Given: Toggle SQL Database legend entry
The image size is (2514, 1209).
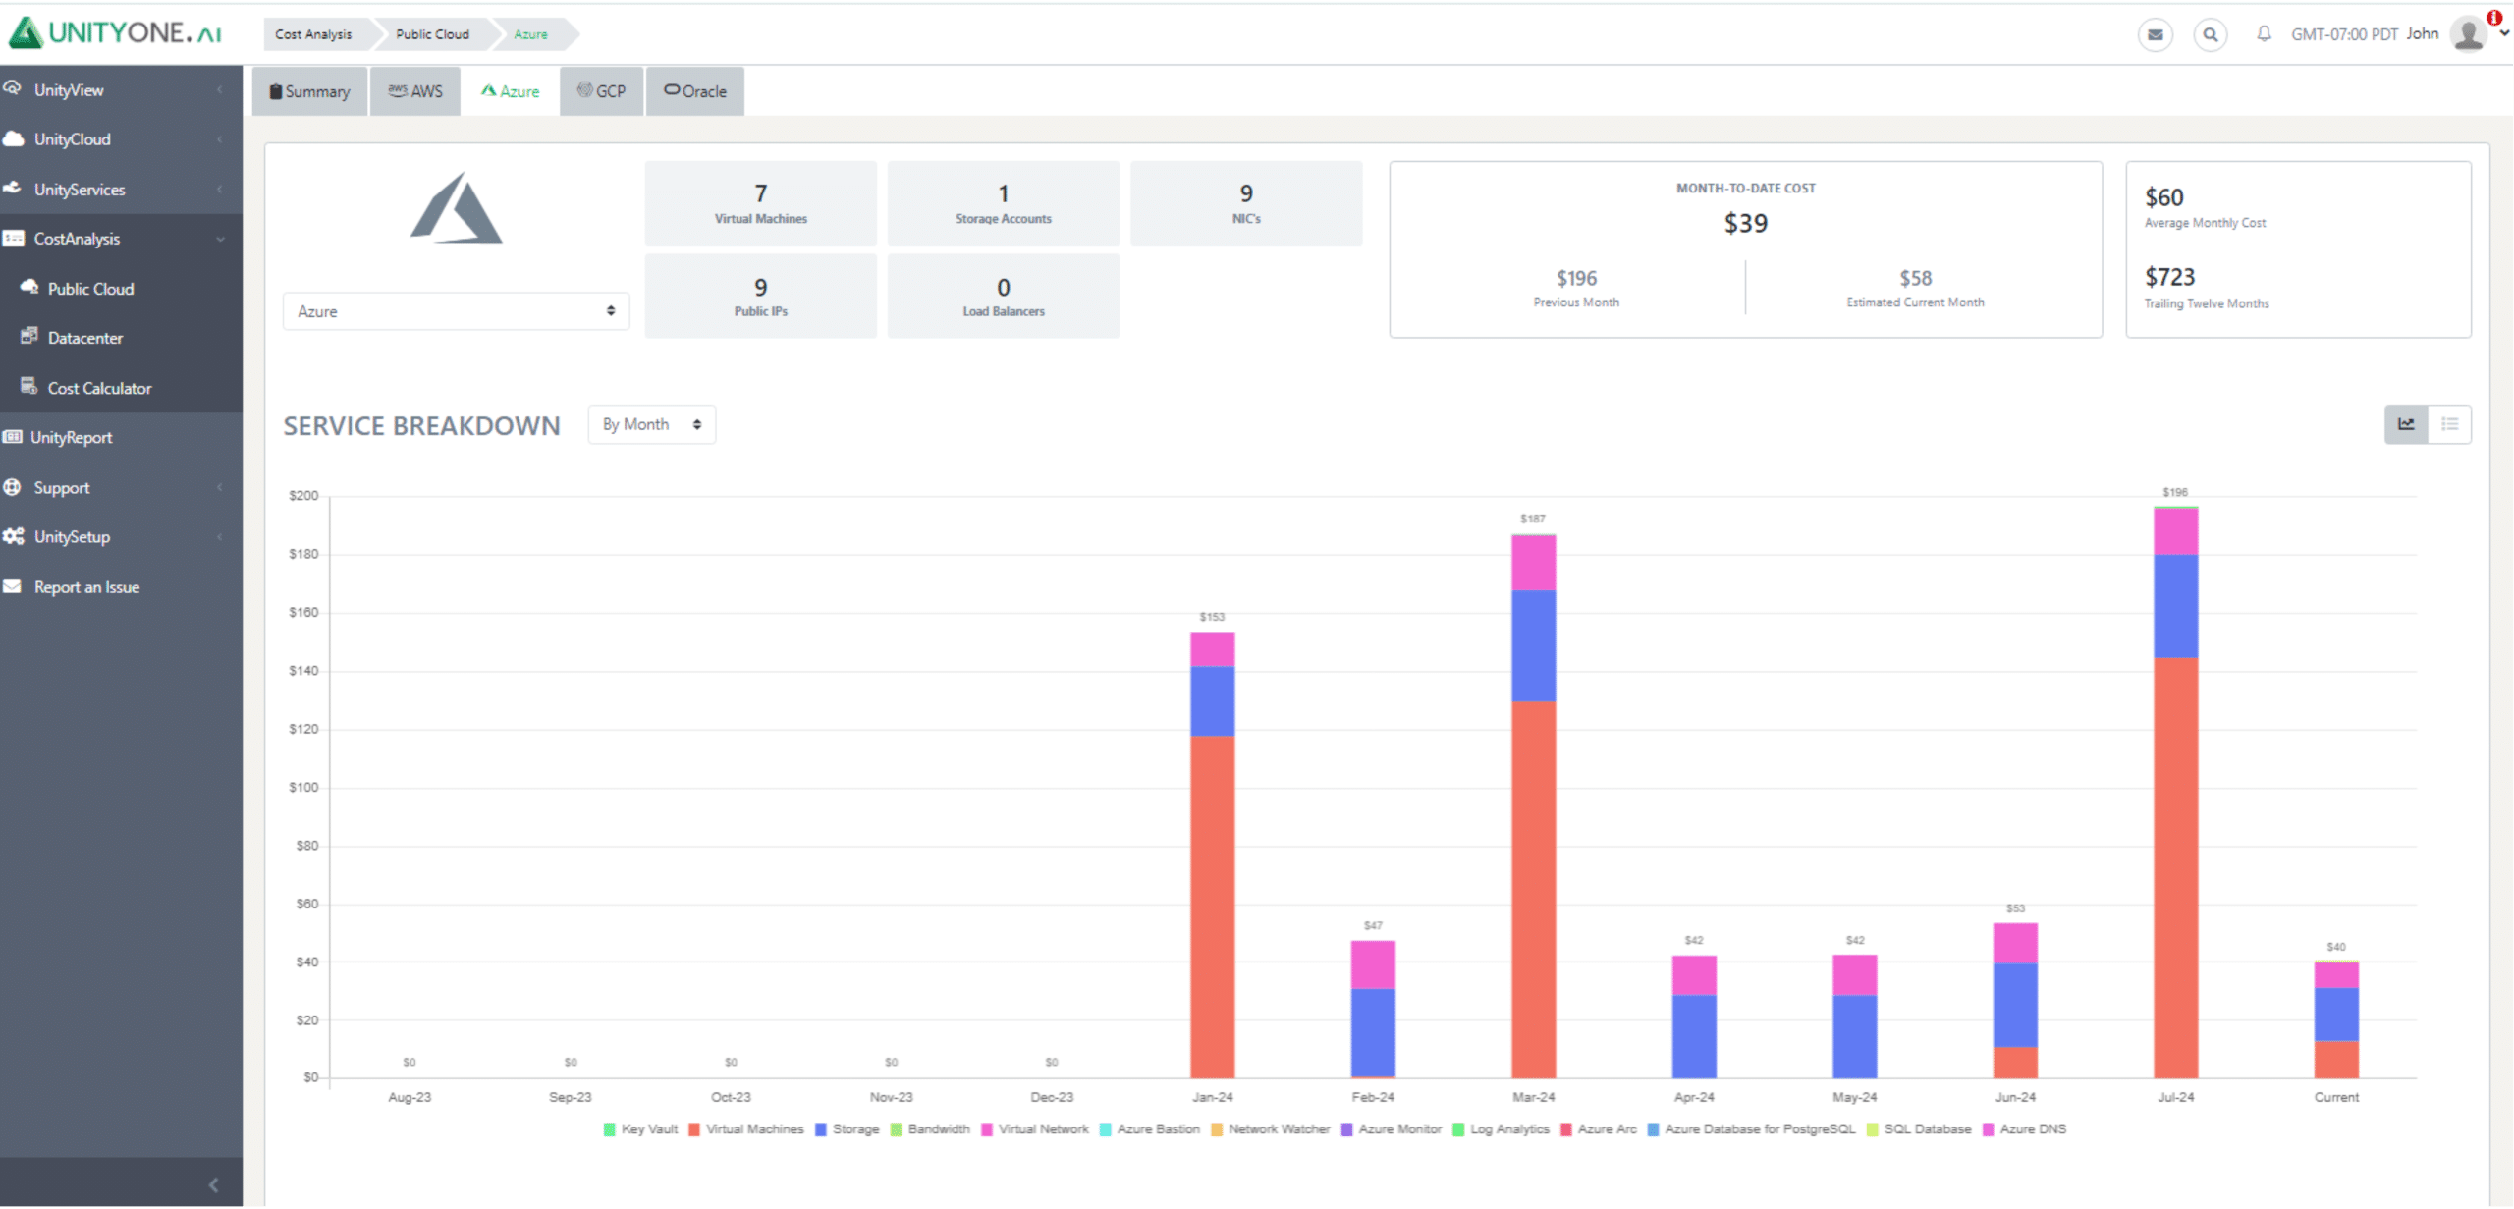Looking at the screenshot, I should point(1918,1129).
